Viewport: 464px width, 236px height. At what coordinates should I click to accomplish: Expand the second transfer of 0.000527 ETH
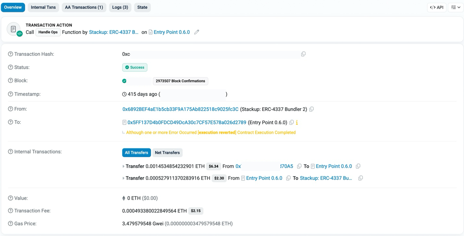123,178
